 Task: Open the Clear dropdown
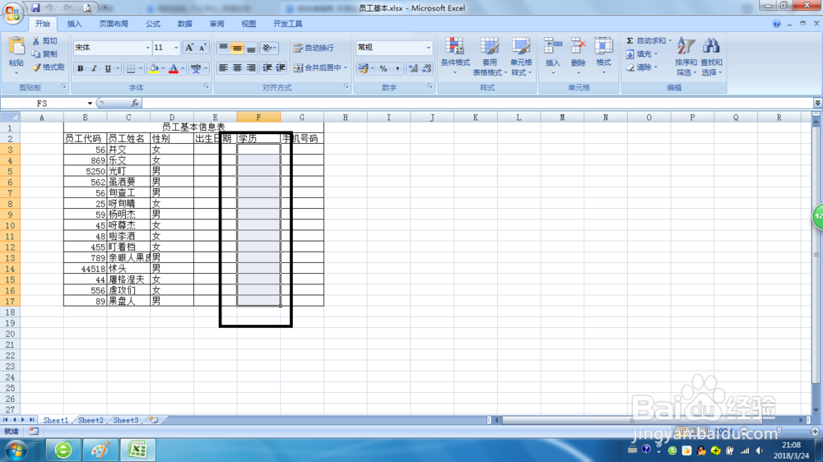[641, 67]
